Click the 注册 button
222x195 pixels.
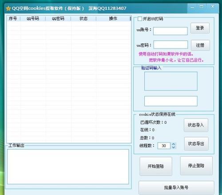click(200, 45)
